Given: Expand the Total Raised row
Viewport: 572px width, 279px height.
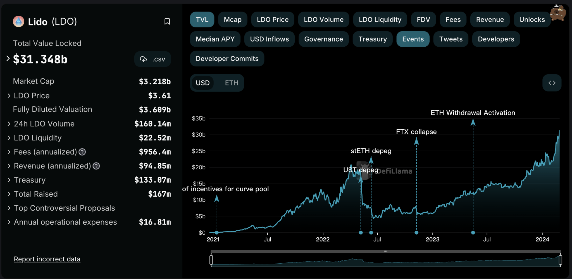Looking at the screenshot, I should tap(9, 194).
